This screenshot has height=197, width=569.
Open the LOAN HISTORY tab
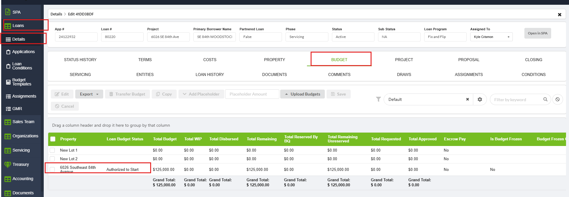[x=210, y=74]
